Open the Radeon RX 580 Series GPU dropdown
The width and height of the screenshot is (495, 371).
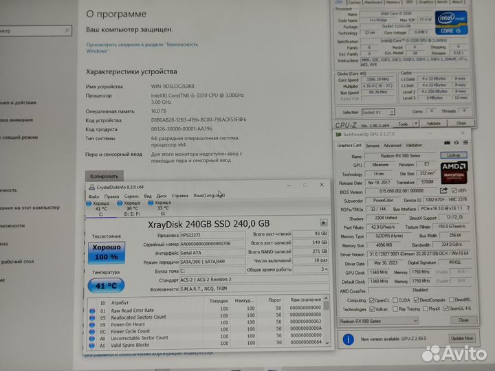coord(379,321)
